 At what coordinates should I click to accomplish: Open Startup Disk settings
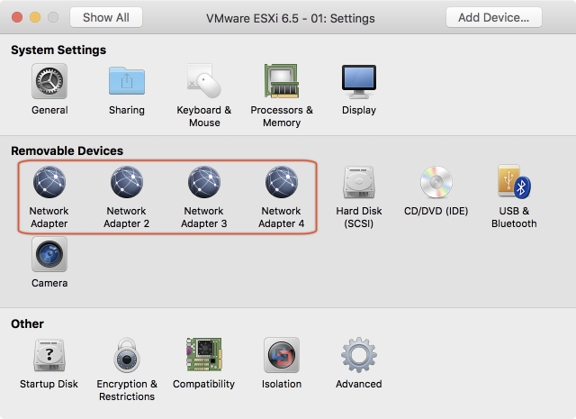tap(49, 356)
